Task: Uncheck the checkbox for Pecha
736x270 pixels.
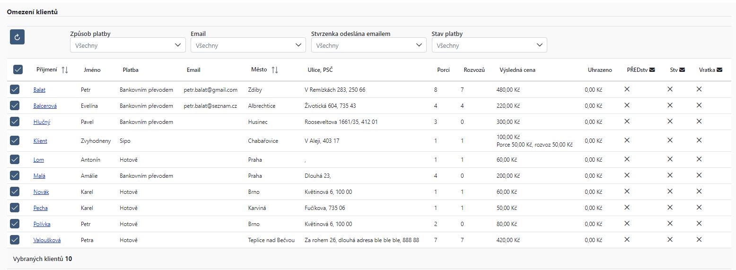Action: tap(15, 208)
